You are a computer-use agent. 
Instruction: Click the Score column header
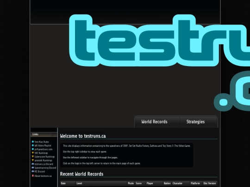click(x=140, y=183)
